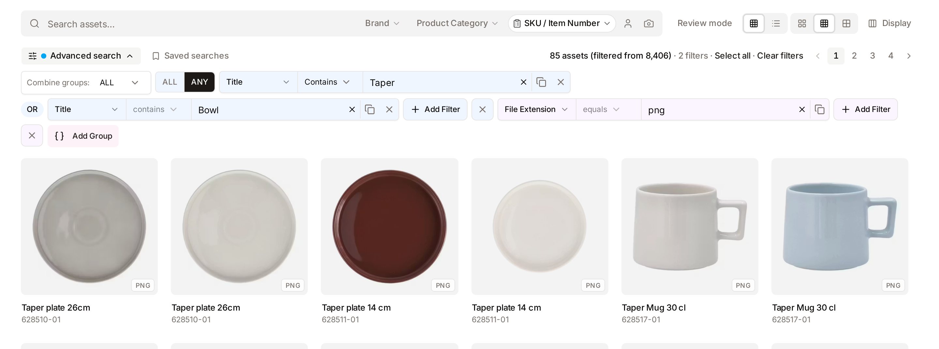Remove the Taper title filter row
The height and width of the screenshot is (349, 939).
click(561, 82)
